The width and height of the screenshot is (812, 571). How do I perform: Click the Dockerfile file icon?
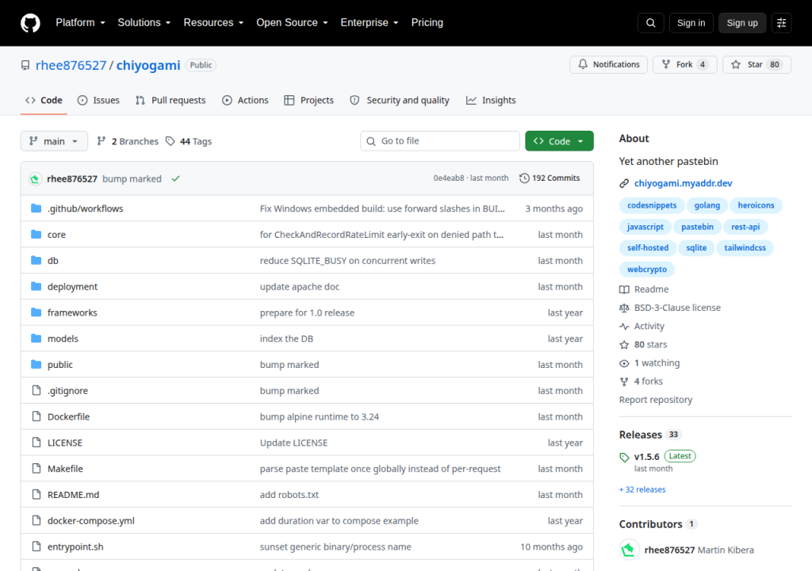click(x=36, y=416)
